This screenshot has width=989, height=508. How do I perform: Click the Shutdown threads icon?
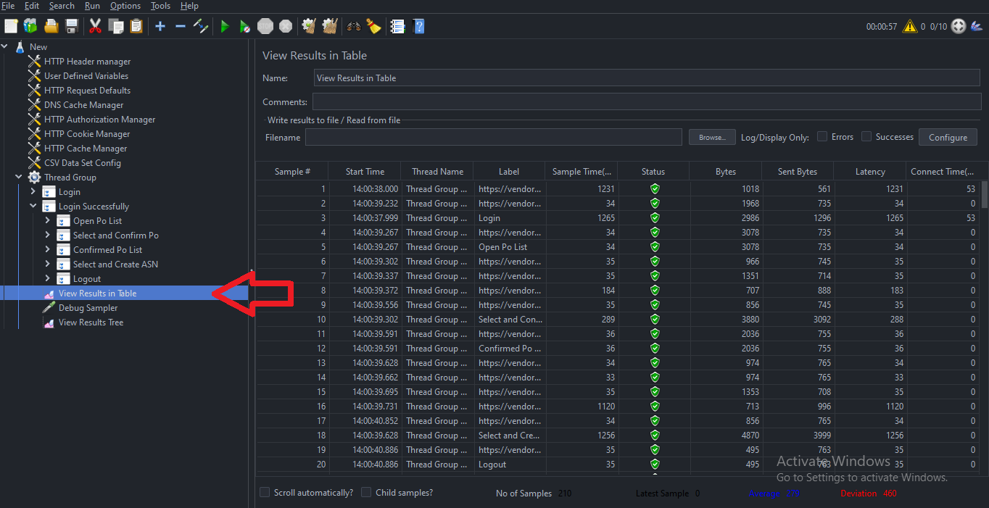(286, 26)
